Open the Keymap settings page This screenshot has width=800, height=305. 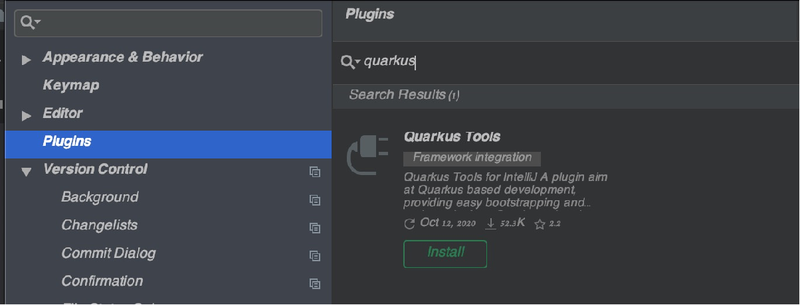tap(71, 86)
